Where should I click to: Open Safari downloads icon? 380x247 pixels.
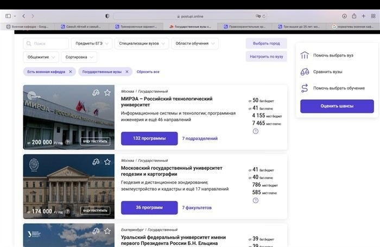coord(344,16)
